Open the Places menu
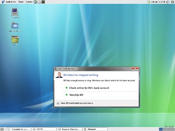175x131 pixels. [x=21, y=2]
